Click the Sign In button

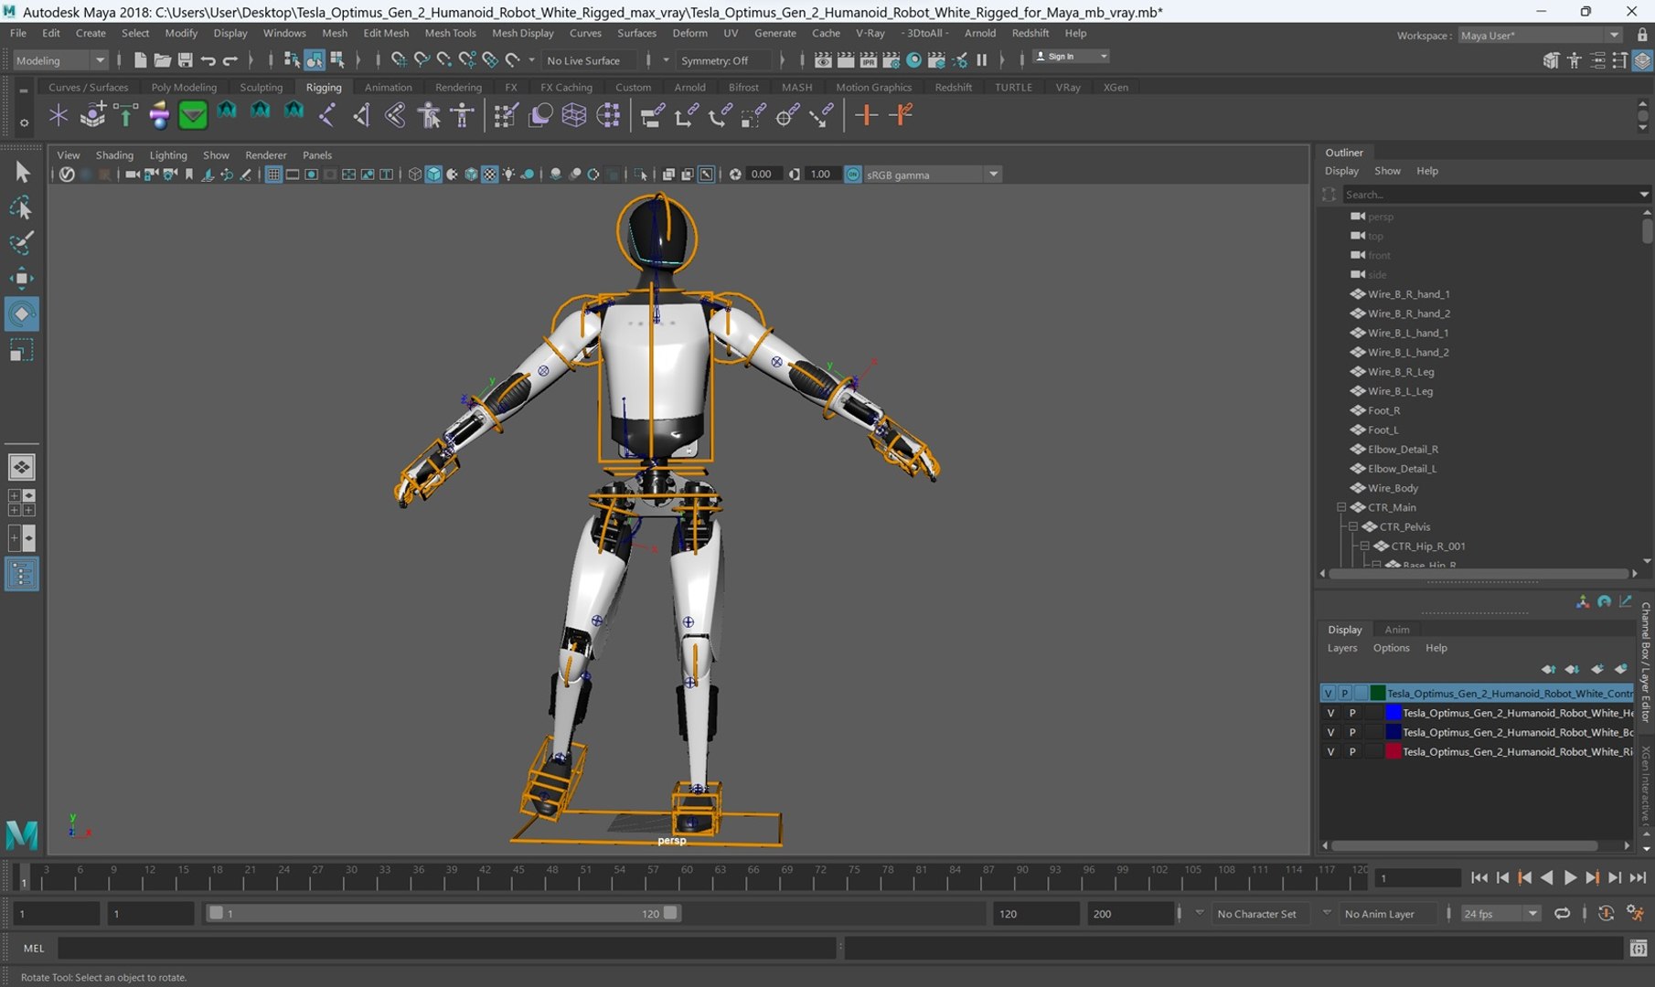tap(1071, 57)
